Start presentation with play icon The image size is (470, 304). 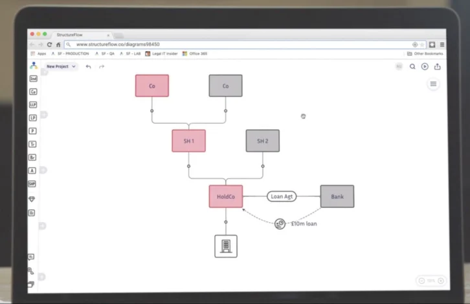tap(425, 66)
